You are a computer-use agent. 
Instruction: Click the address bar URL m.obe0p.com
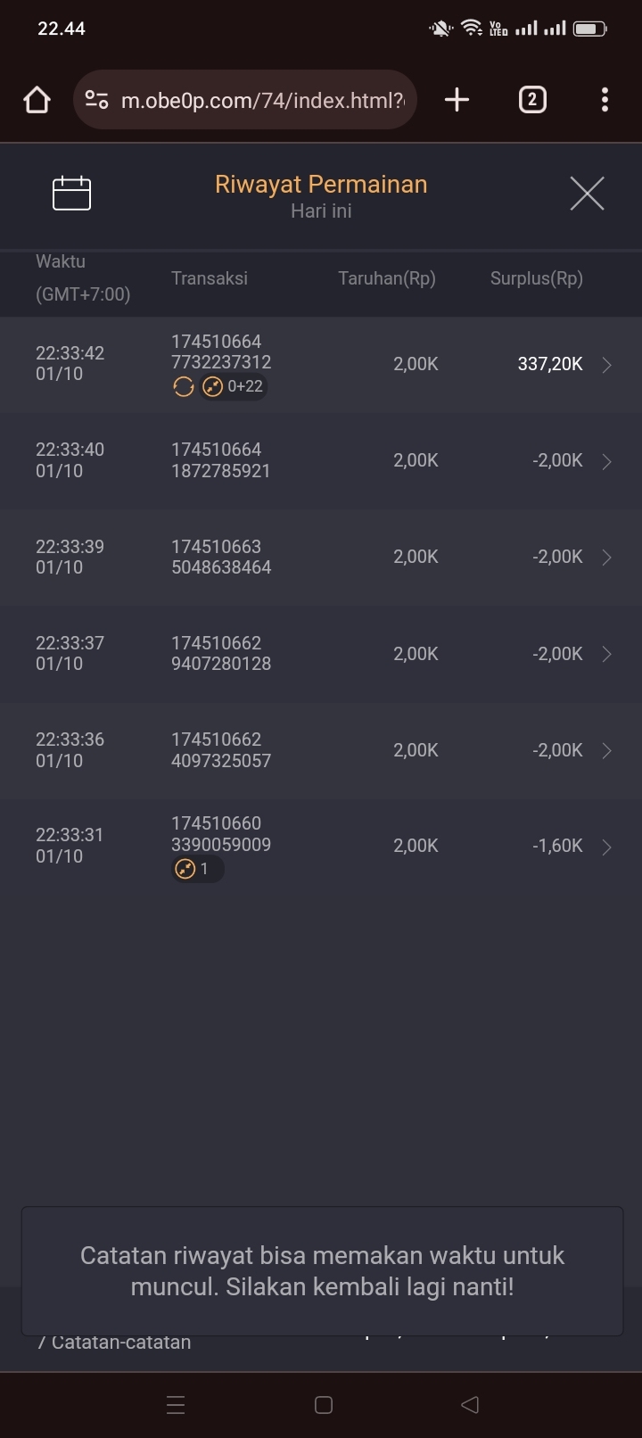262,100
